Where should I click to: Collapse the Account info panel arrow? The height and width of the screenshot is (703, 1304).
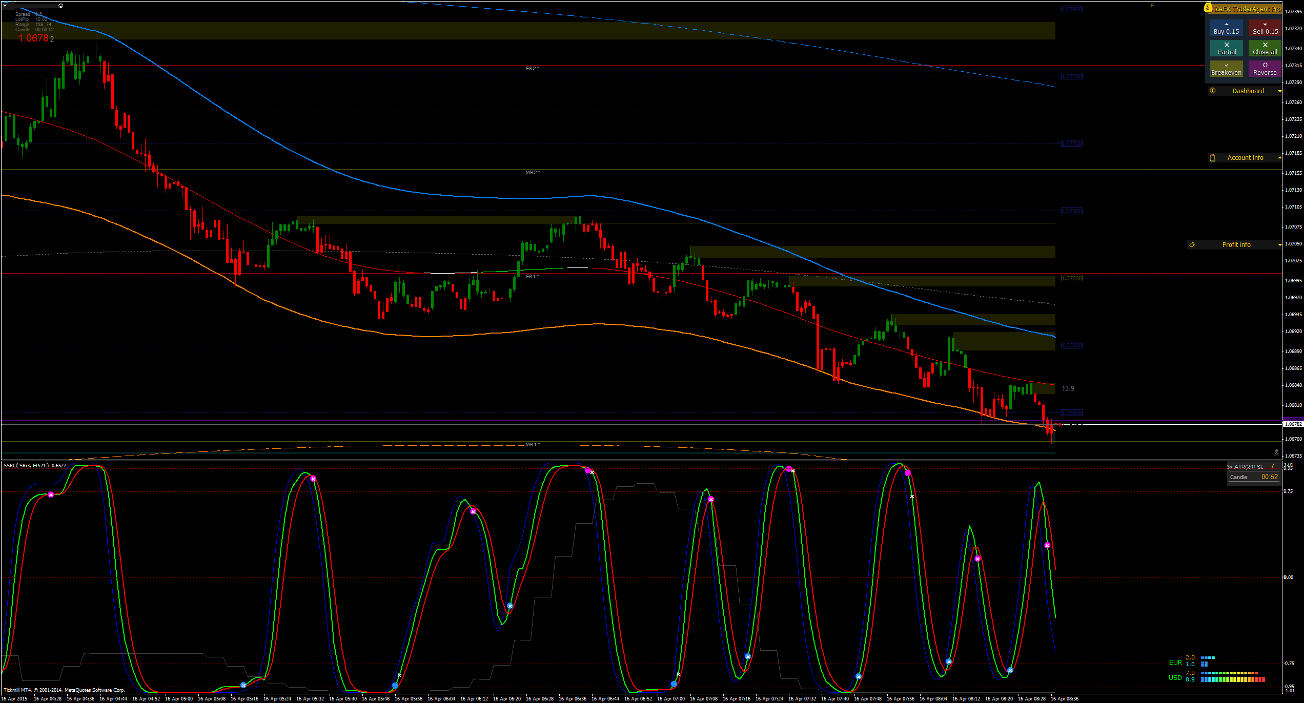1279,158
